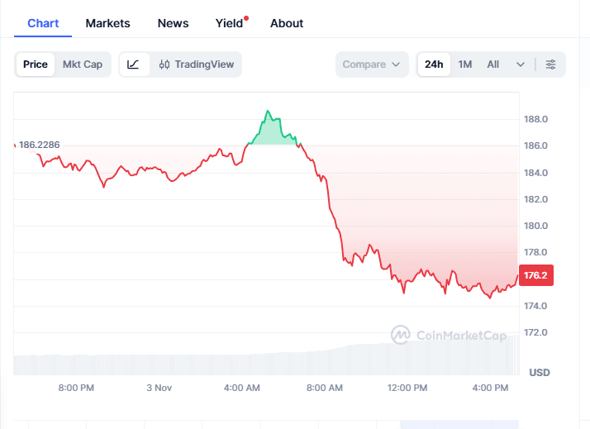
Task: Select the Chart tab
Action: [x=43, y=23]
